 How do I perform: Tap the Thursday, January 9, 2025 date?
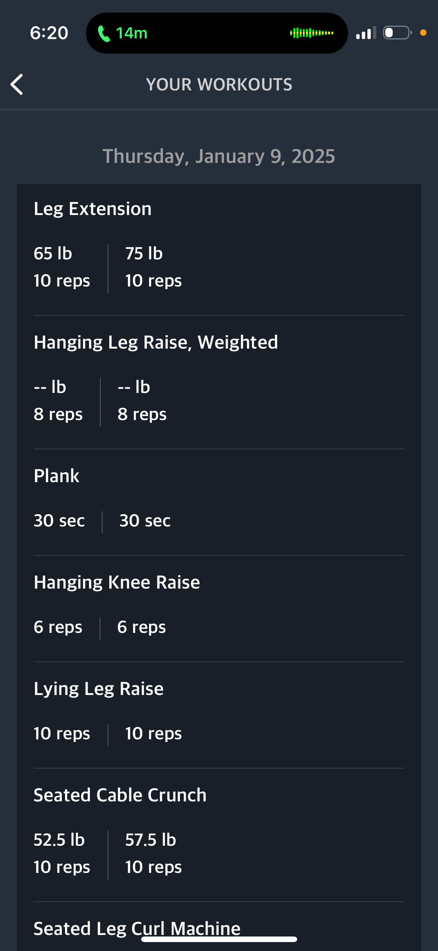pos(219,156)
